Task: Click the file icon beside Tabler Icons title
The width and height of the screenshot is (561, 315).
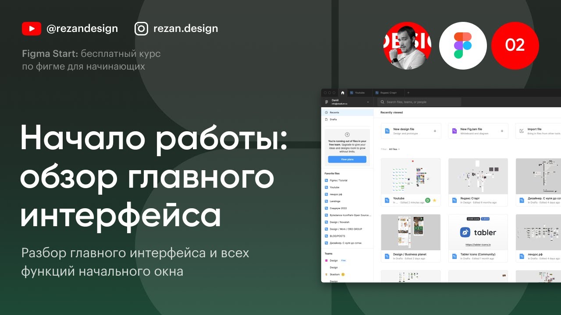Action: (x=454, y=256)
